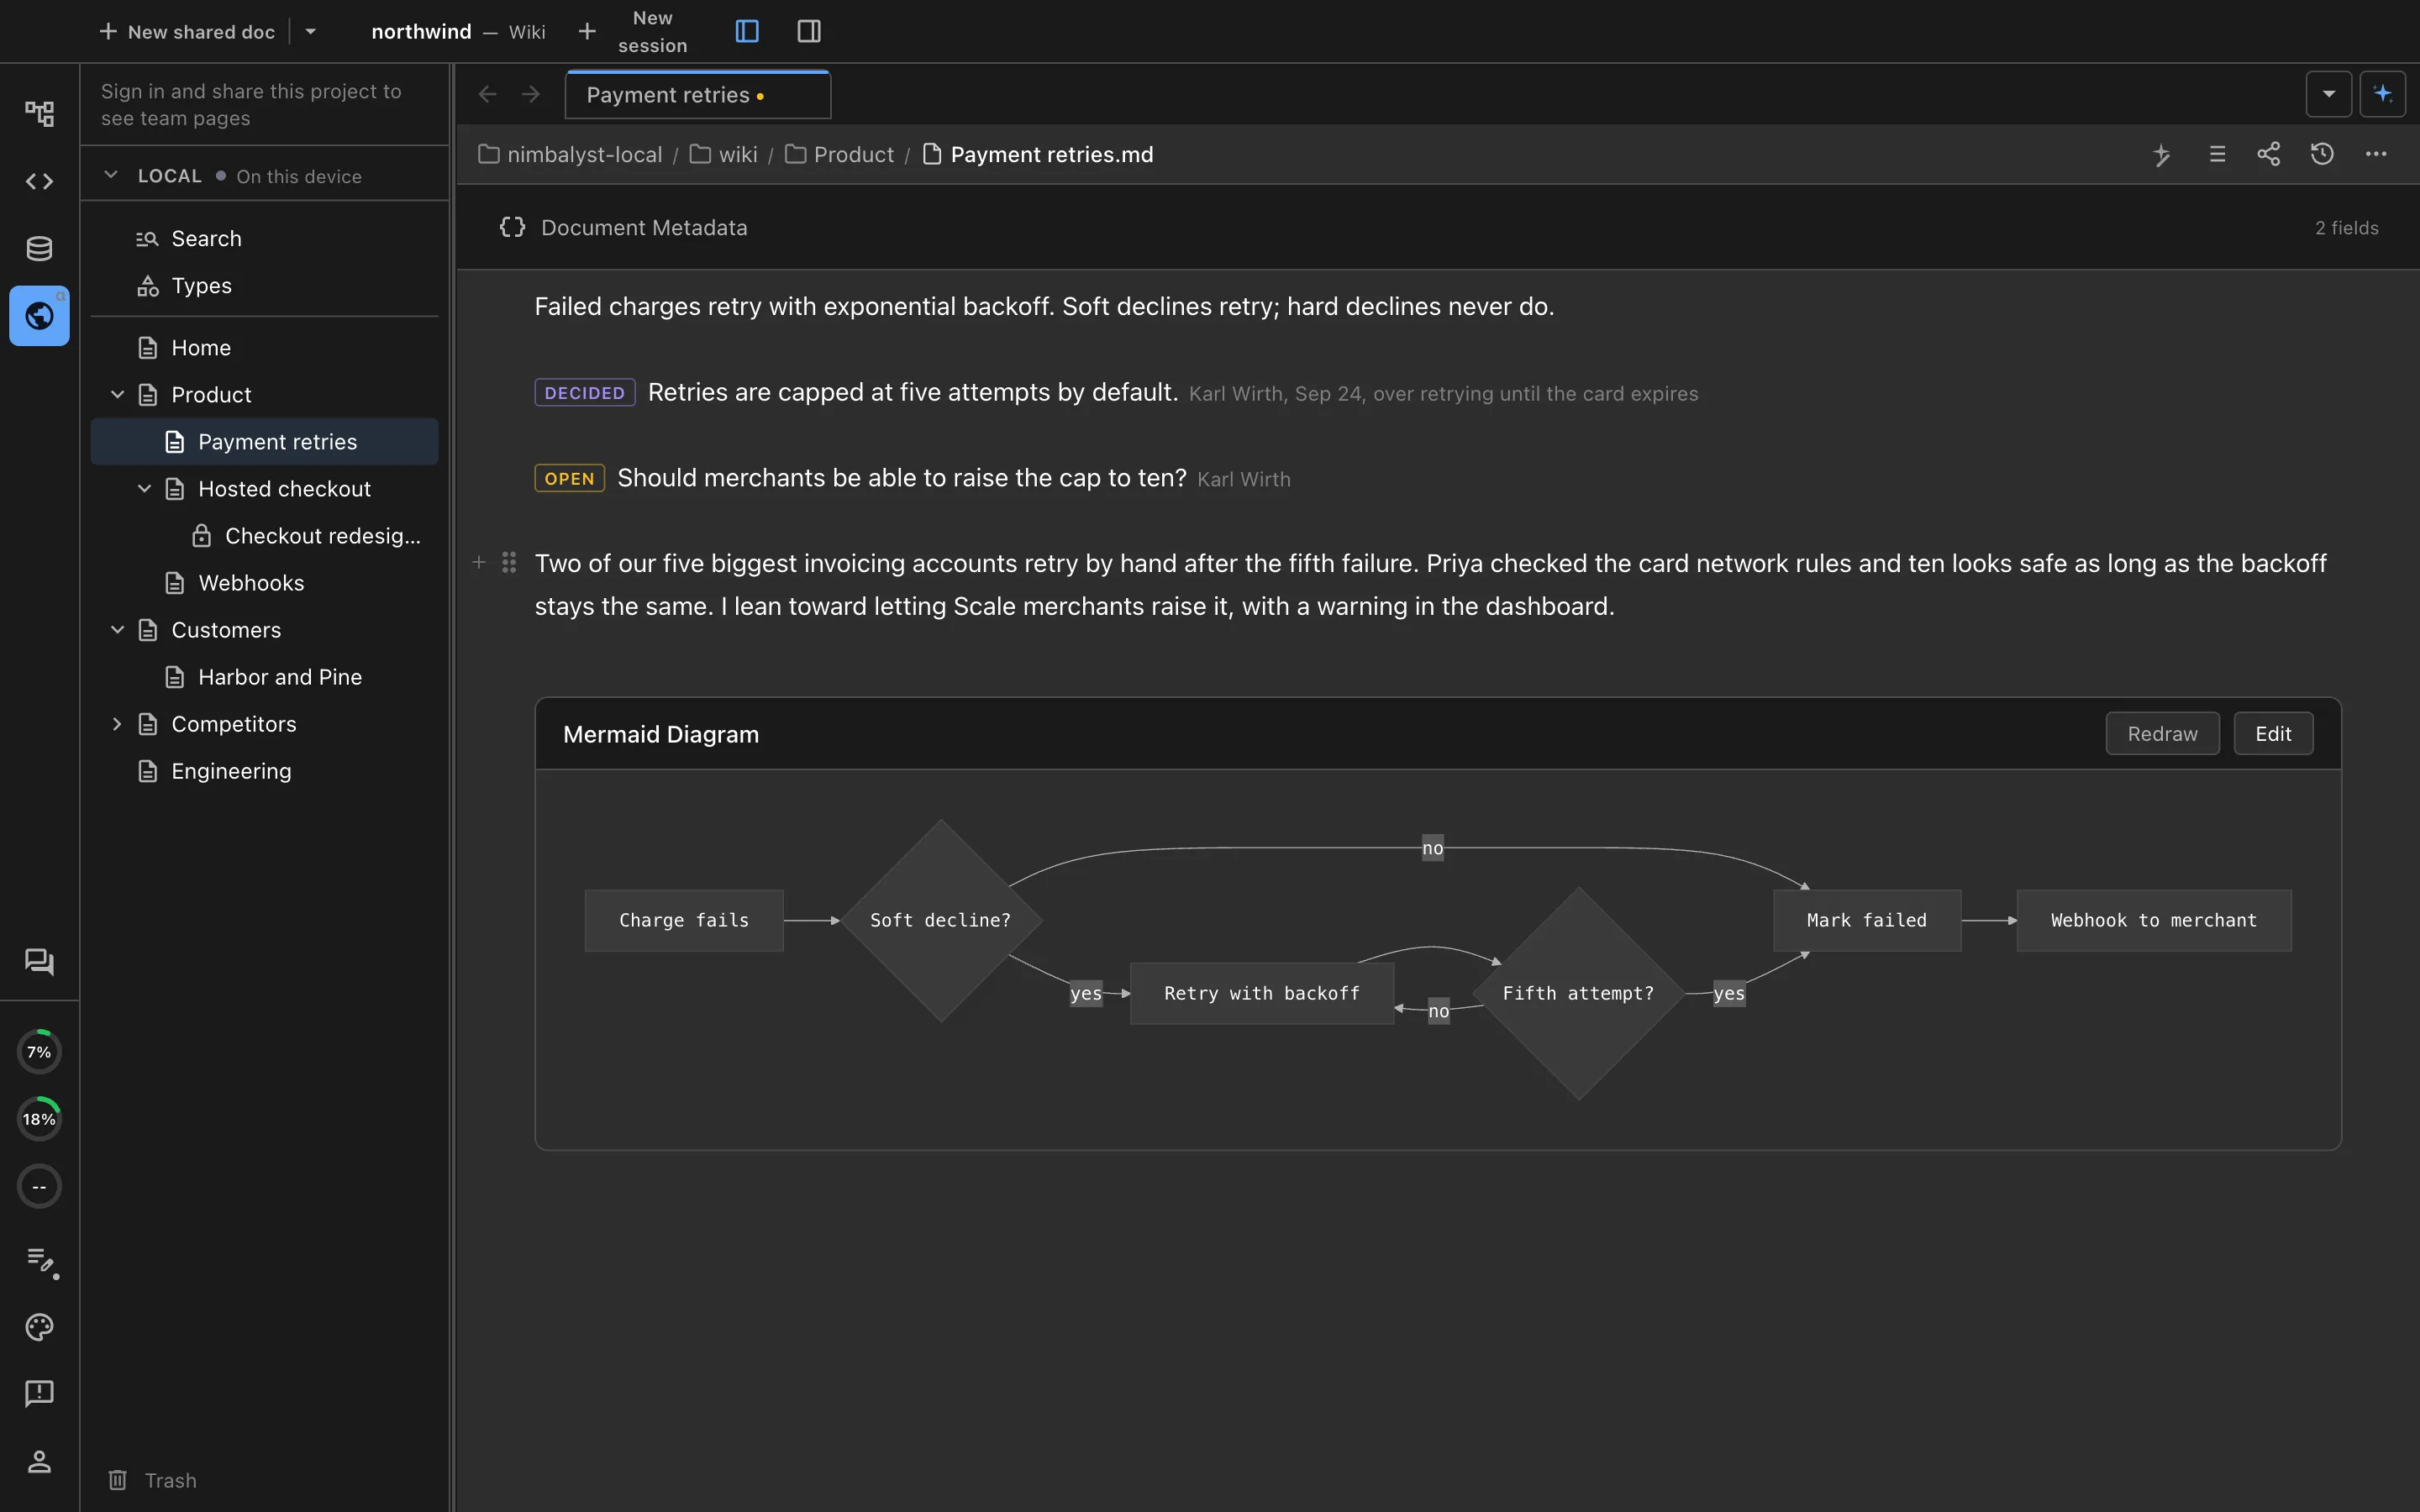Collapse the LOCAL section chevron
Screen dimensions: 2420x1512
click(x=111, y=175)
